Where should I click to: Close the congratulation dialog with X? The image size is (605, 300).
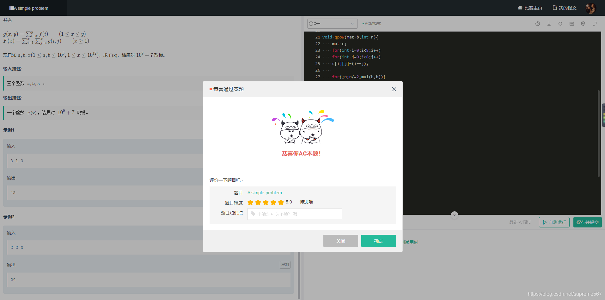[x=394, y=89]
